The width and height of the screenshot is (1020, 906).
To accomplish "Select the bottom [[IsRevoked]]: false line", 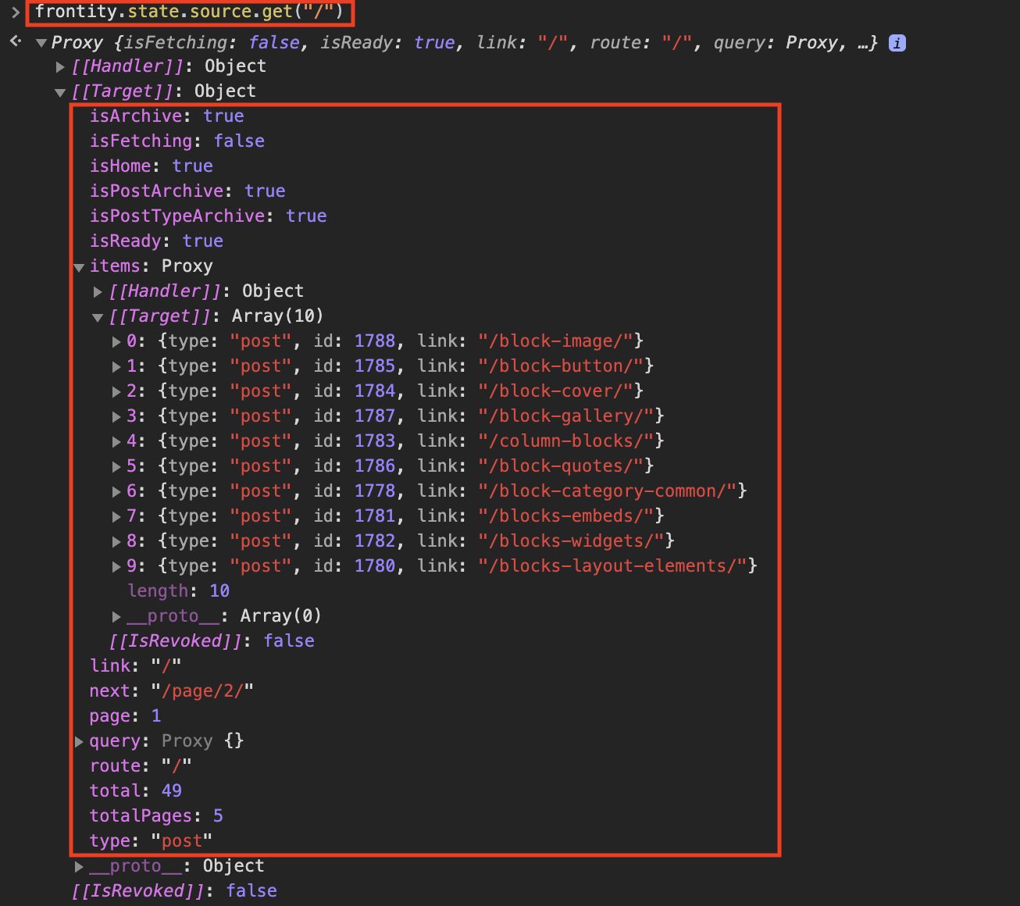I will click(x=174, y=890).
